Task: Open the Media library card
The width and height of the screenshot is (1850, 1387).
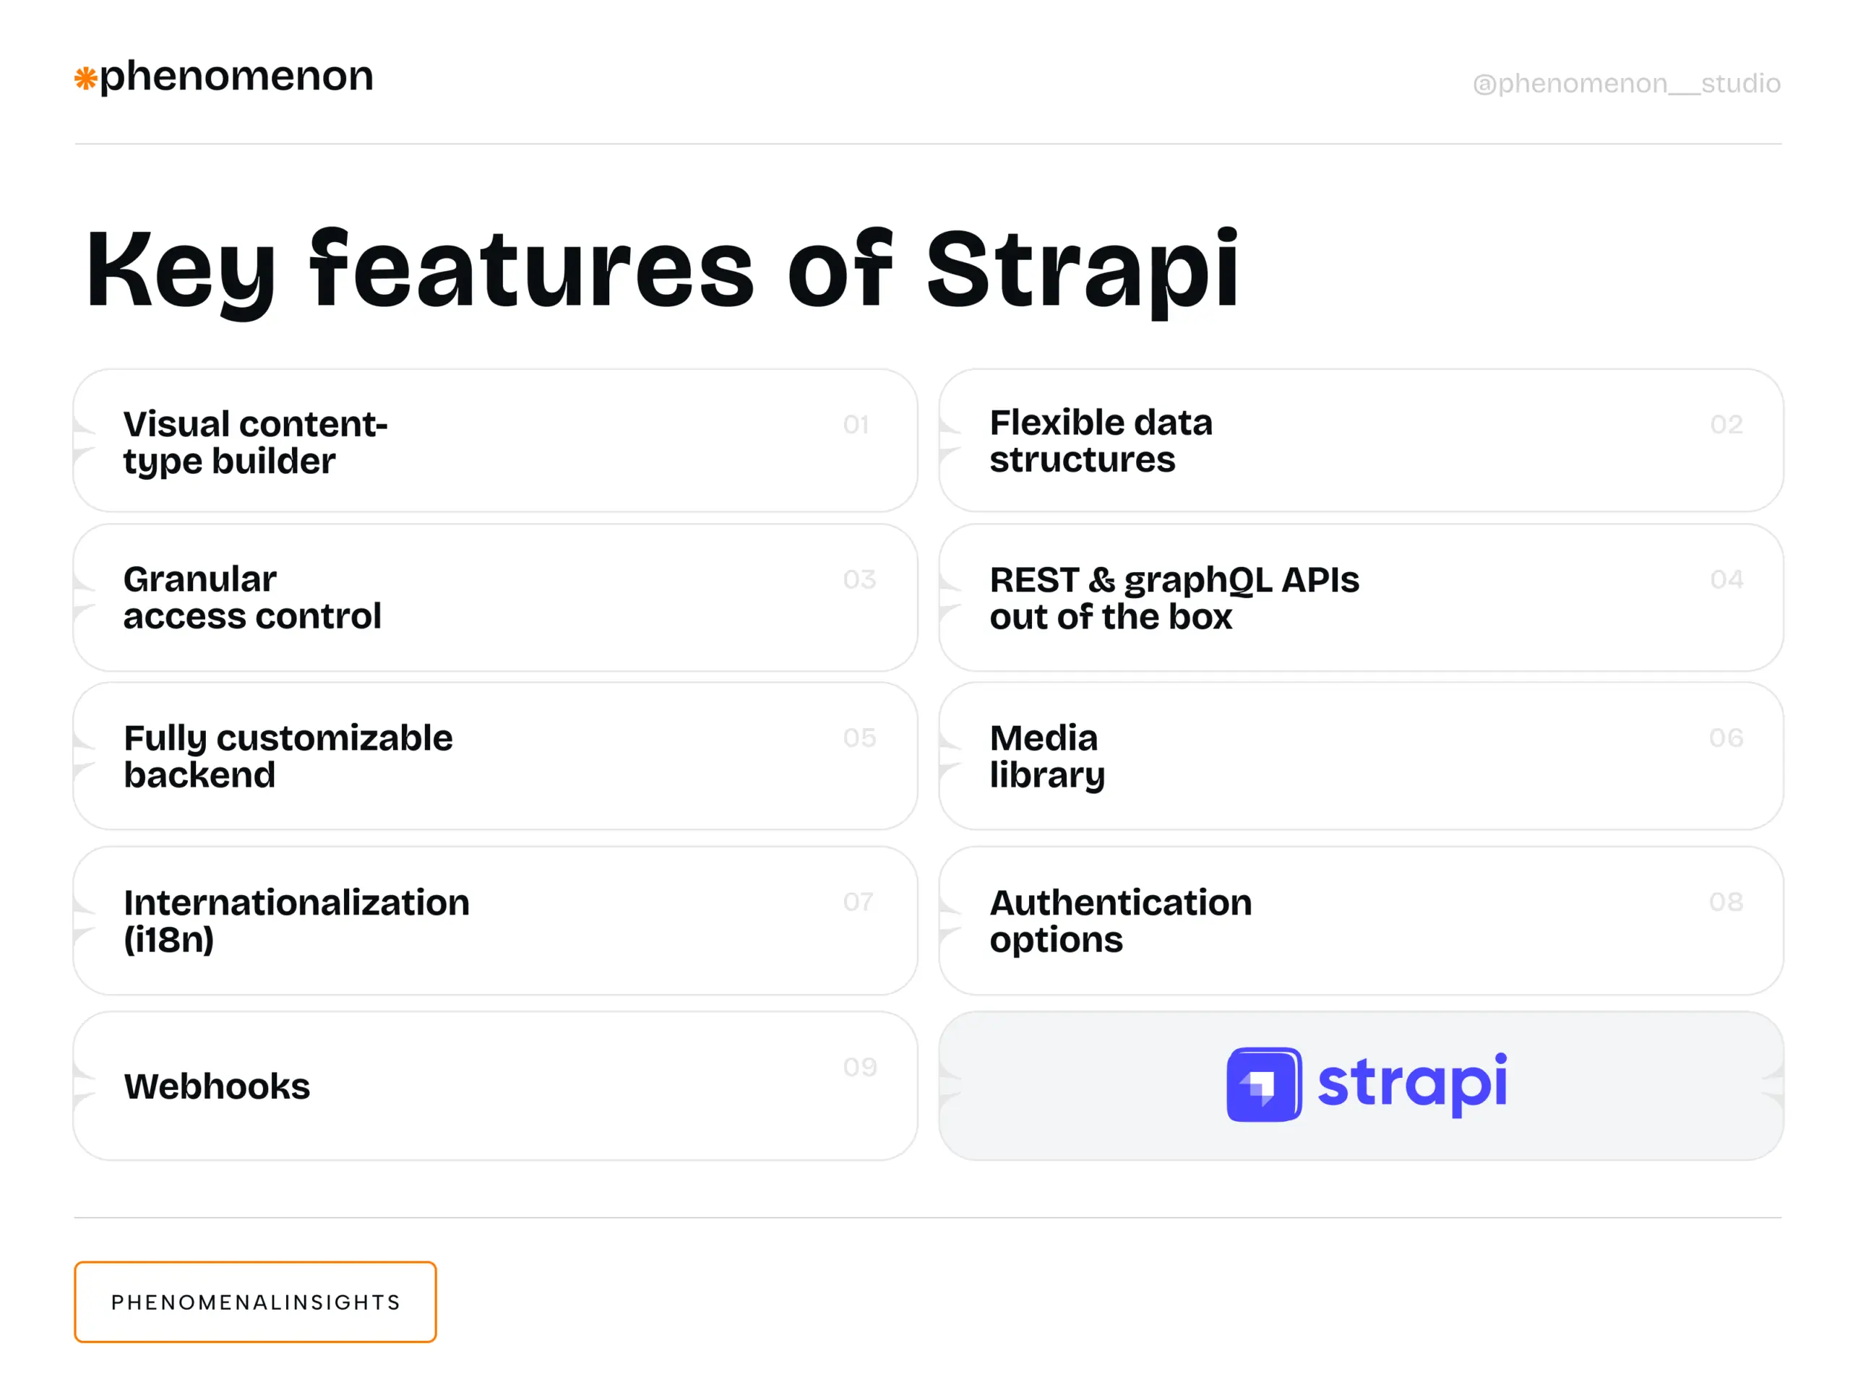Action: click(x=1361, y=756)
